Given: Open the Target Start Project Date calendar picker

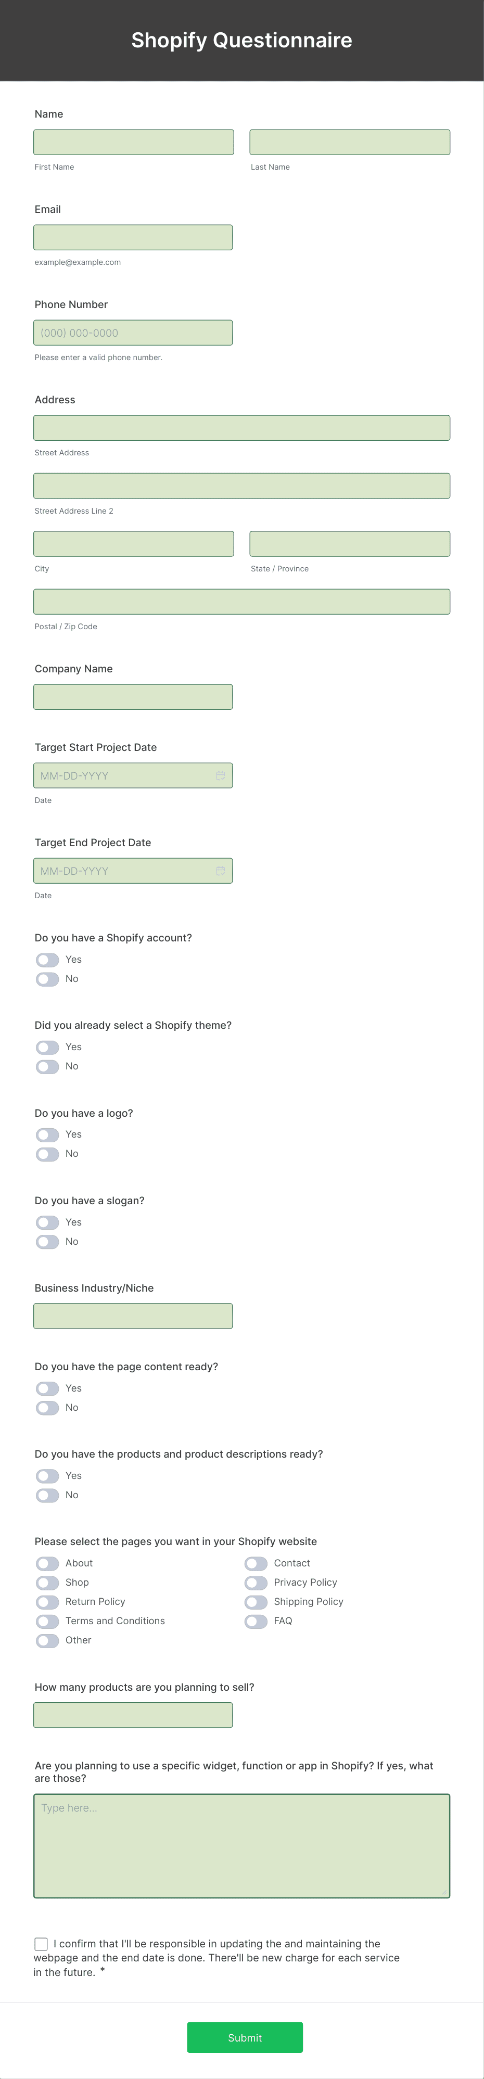Looking at the screenshot, I should coord(221,775).
